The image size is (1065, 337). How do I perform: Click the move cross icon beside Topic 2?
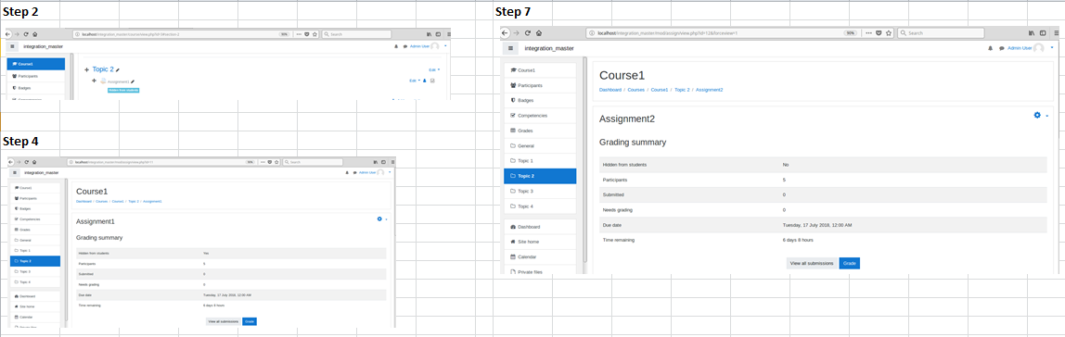click(x=87, y=69)
